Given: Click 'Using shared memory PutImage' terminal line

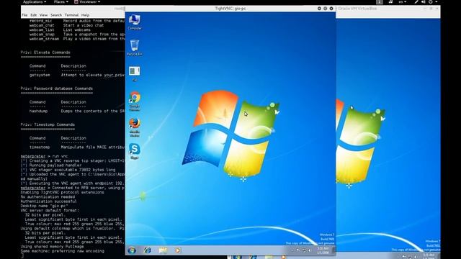Looking at the screenshot, I should tap(53, 247).
